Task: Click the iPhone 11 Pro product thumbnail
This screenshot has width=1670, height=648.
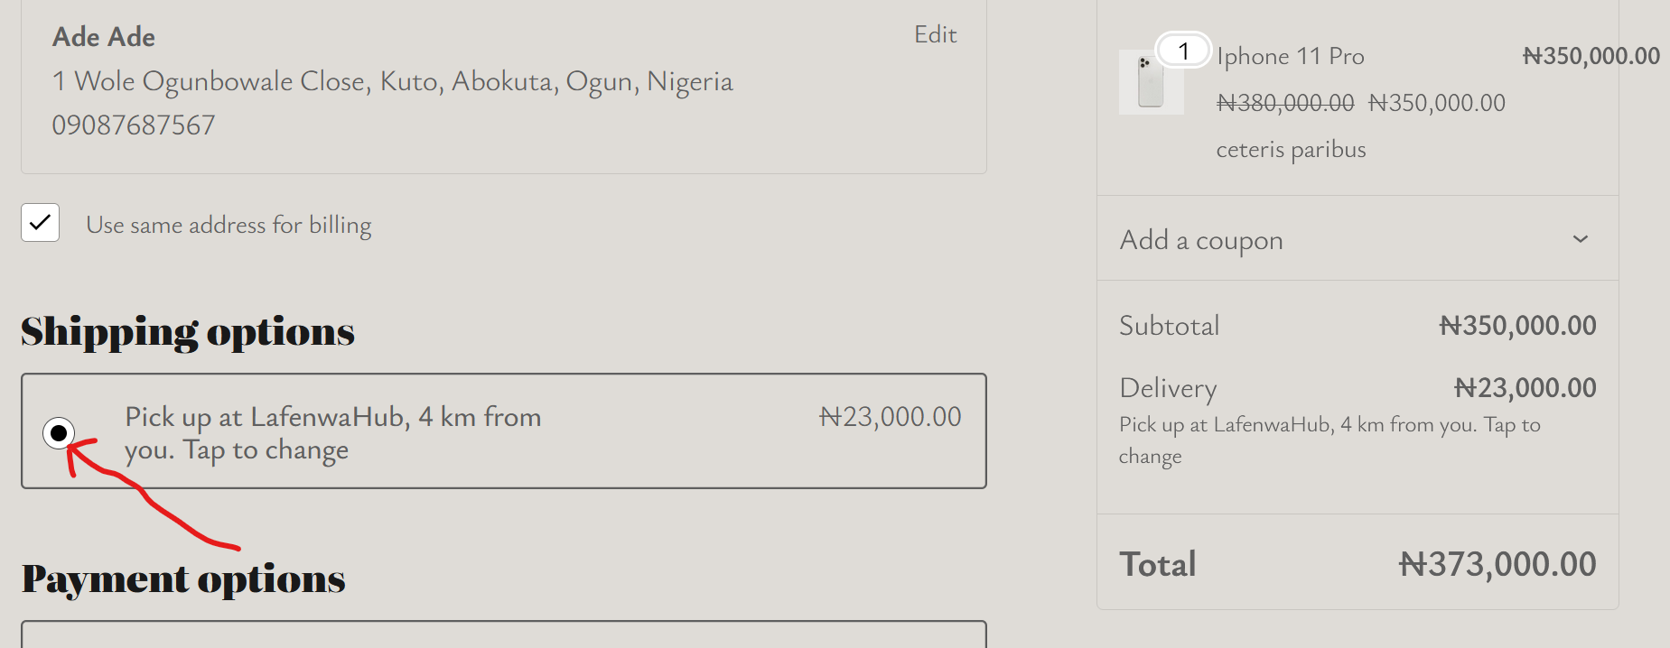Action: click(x=1151, y=83)
